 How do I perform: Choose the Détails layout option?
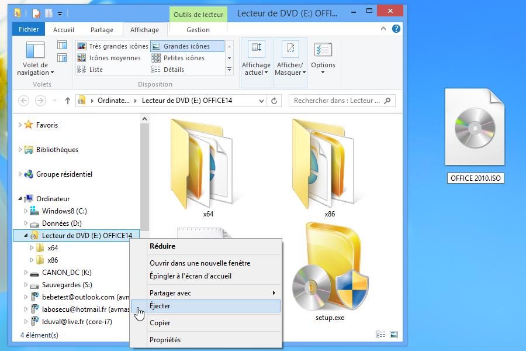tap(173, 70)
